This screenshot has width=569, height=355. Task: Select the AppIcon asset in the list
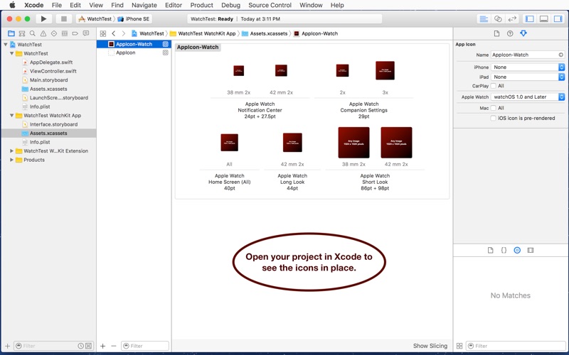[126, 53]
